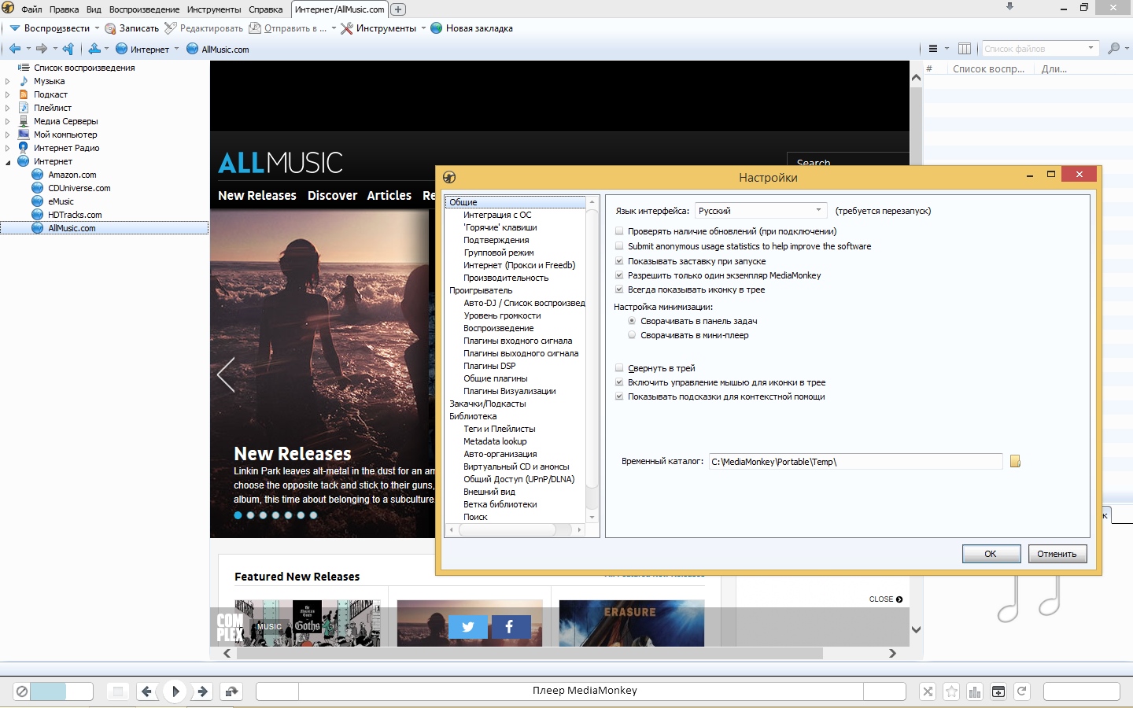Image resolution: width=1133 pixels, height=708 pixels.
Task: Toggle Разрешить только один экземпляр MediaMonkey
Action: 619,275
